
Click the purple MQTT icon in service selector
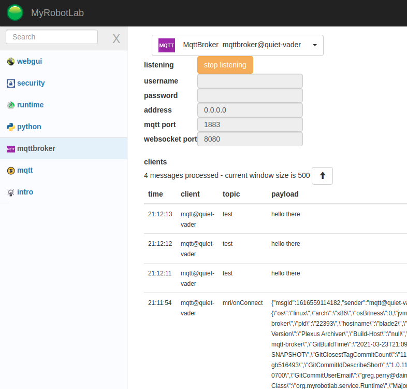(167, 45)
